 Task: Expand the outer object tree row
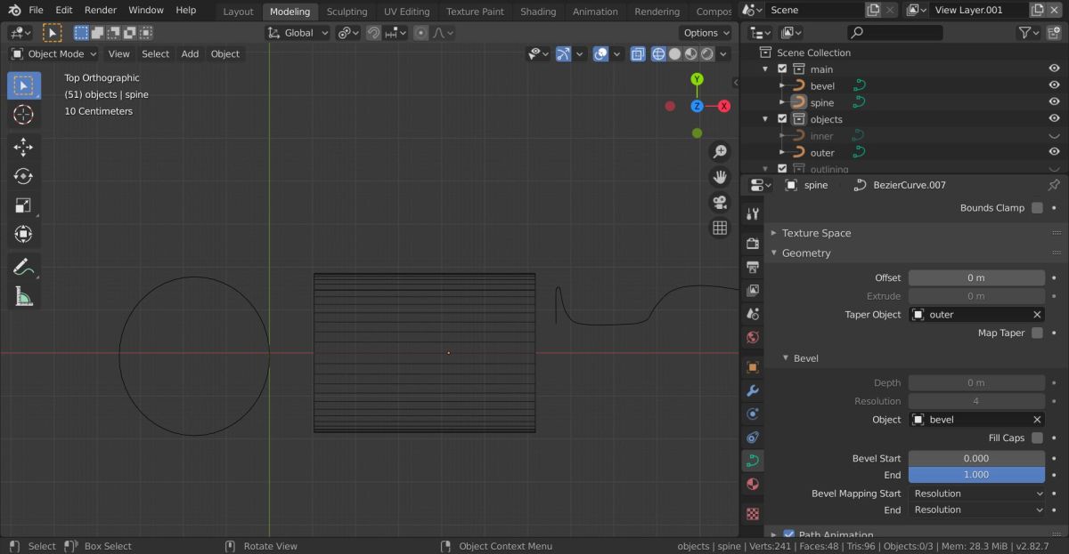(781, 152)
